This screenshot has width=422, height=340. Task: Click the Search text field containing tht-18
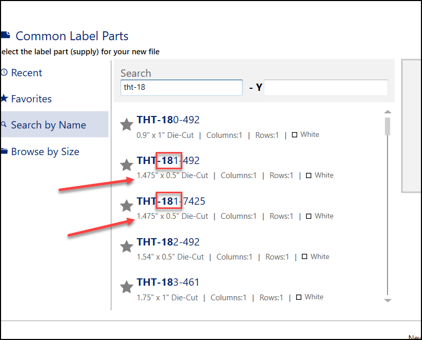pyautogui.click(x=181, y=87)
